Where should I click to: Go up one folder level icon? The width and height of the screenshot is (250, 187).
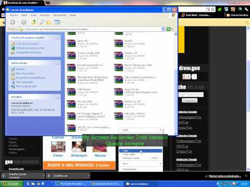point(34,22)
